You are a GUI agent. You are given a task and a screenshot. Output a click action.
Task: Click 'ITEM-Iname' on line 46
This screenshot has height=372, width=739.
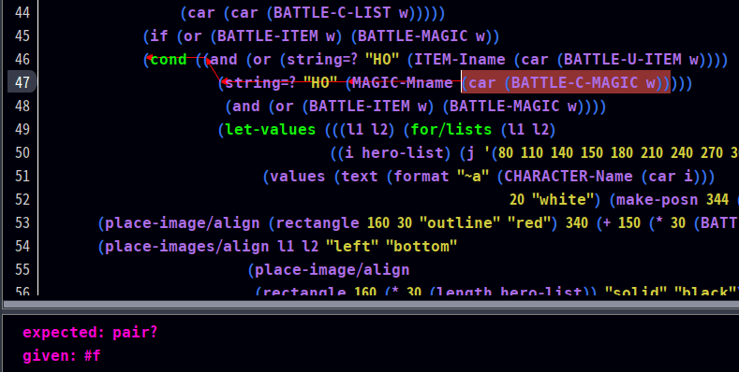pos(460,59)
